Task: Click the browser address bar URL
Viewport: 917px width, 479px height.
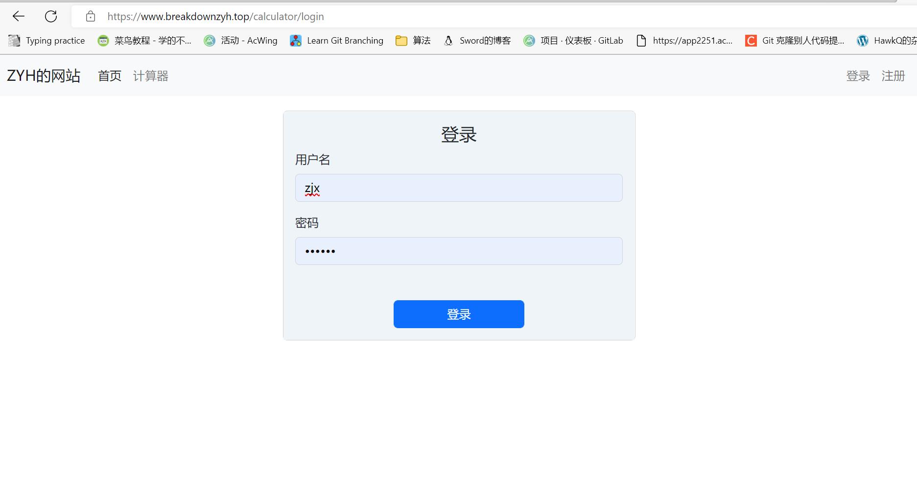Action: (215, 17)
